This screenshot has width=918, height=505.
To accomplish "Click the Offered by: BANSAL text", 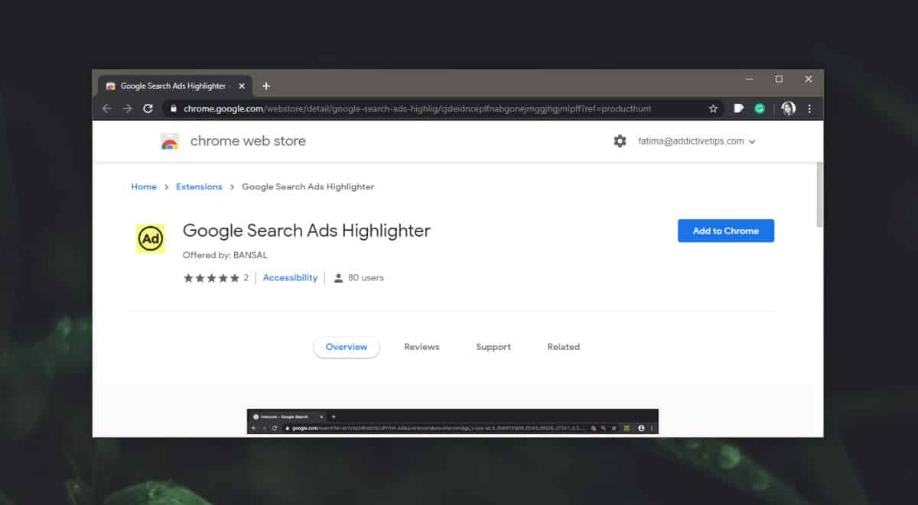I will click(x=225, y=255).
